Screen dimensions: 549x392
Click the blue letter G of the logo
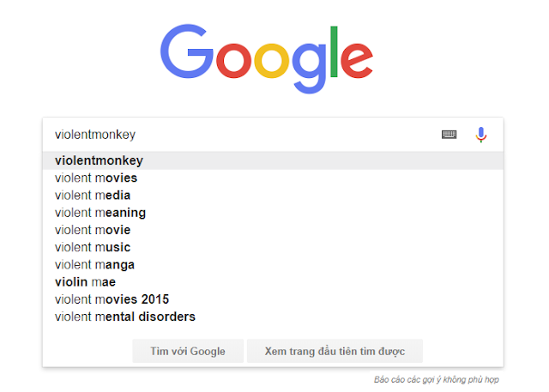click(x=187, y=51)
